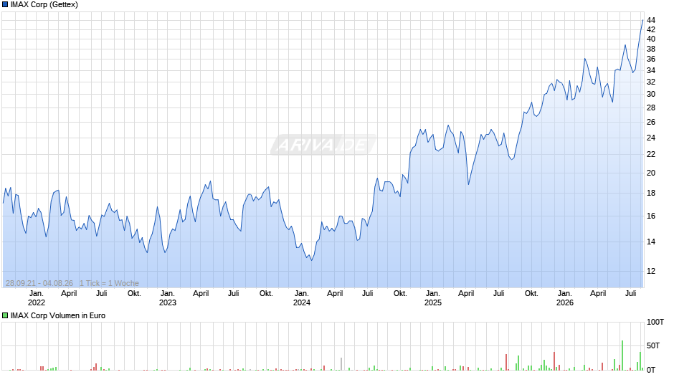Viewport: 674px width, 377px height.
Task: Click the 'Jan. 2024' axis label
Action: pyautogui.click(x=302, y=298)
